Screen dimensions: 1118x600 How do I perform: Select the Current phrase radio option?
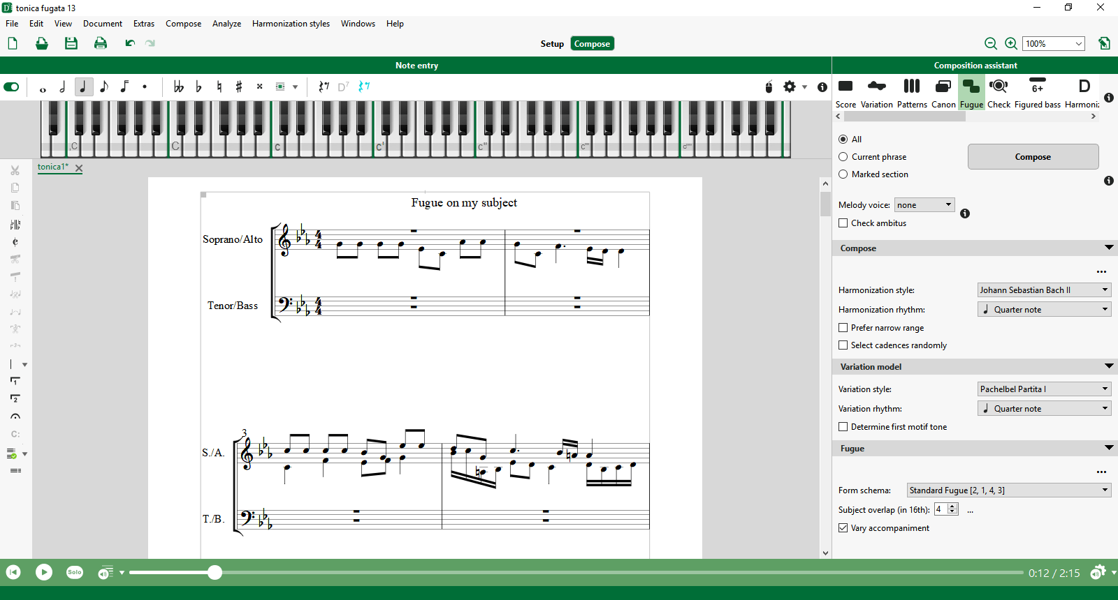(x=843, y=157)
